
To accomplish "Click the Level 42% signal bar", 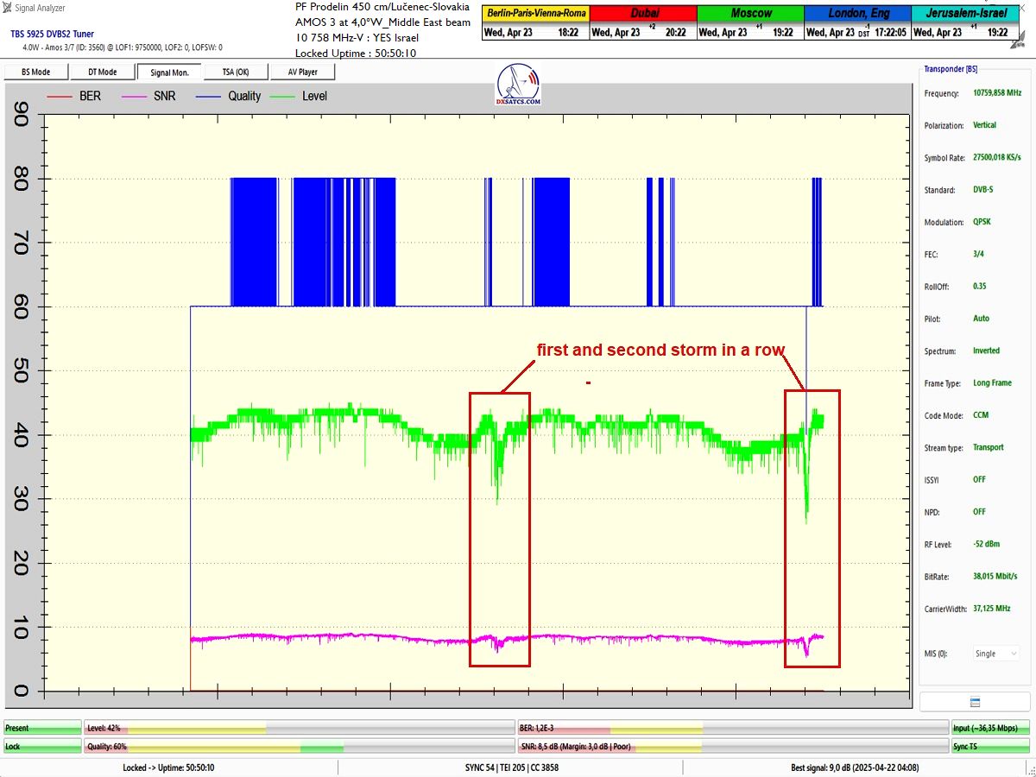I will point(299,729).
